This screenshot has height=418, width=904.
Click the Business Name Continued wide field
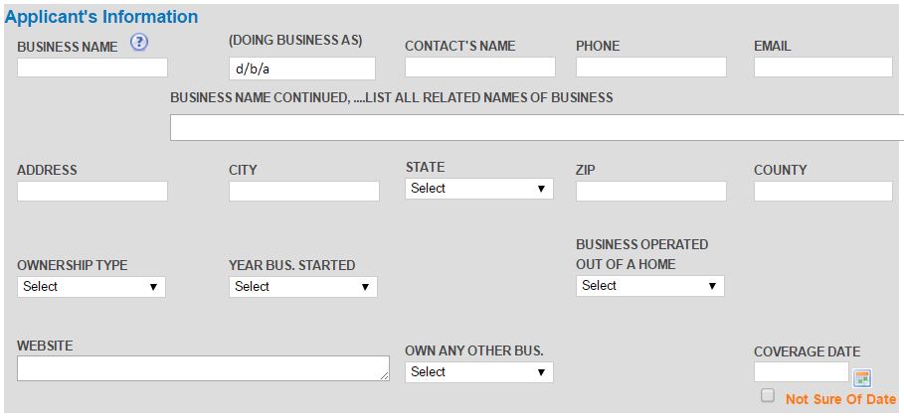[x=537, y=127]
